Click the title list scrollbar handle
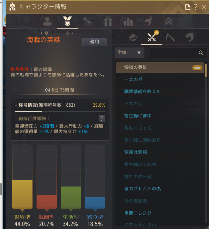This screenshot has width=209, height=229. pos(206,70)
